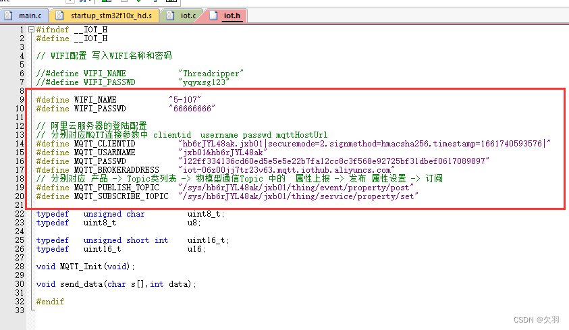Click the "unsigned short int uint16_t" typedef

[133, 240]
